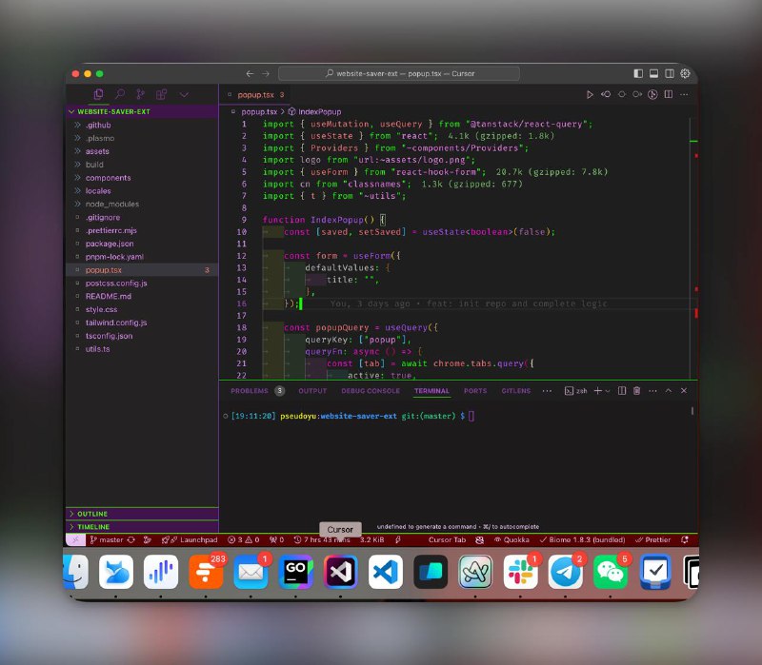Open the Search view in the activity bar
The width and height of the screenshot is (762, 665).
[120, 95]
